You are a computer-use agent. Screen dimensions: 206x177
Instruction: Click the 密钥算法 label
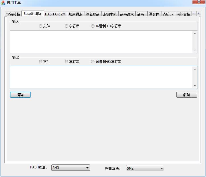[113, 168]
